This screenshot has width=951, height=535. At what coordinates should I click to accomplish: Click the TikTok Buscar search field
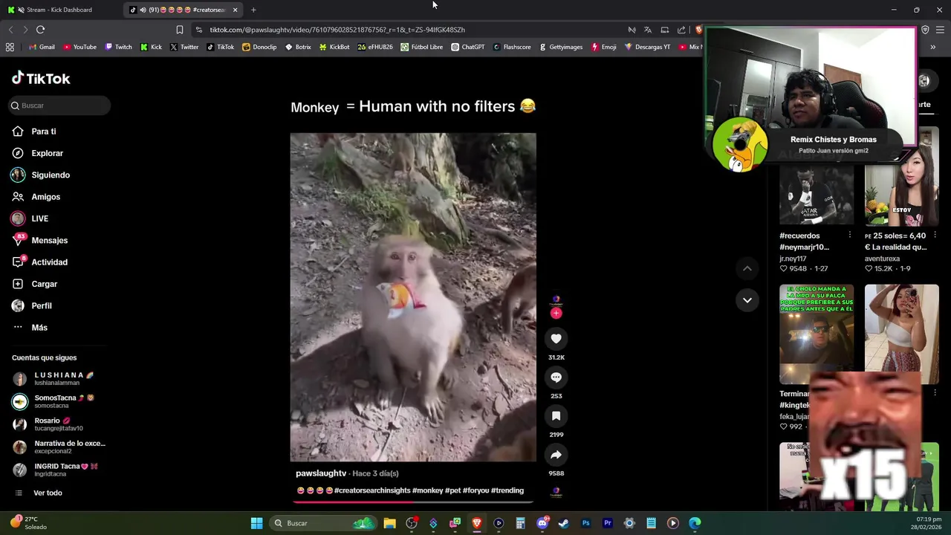59,106
